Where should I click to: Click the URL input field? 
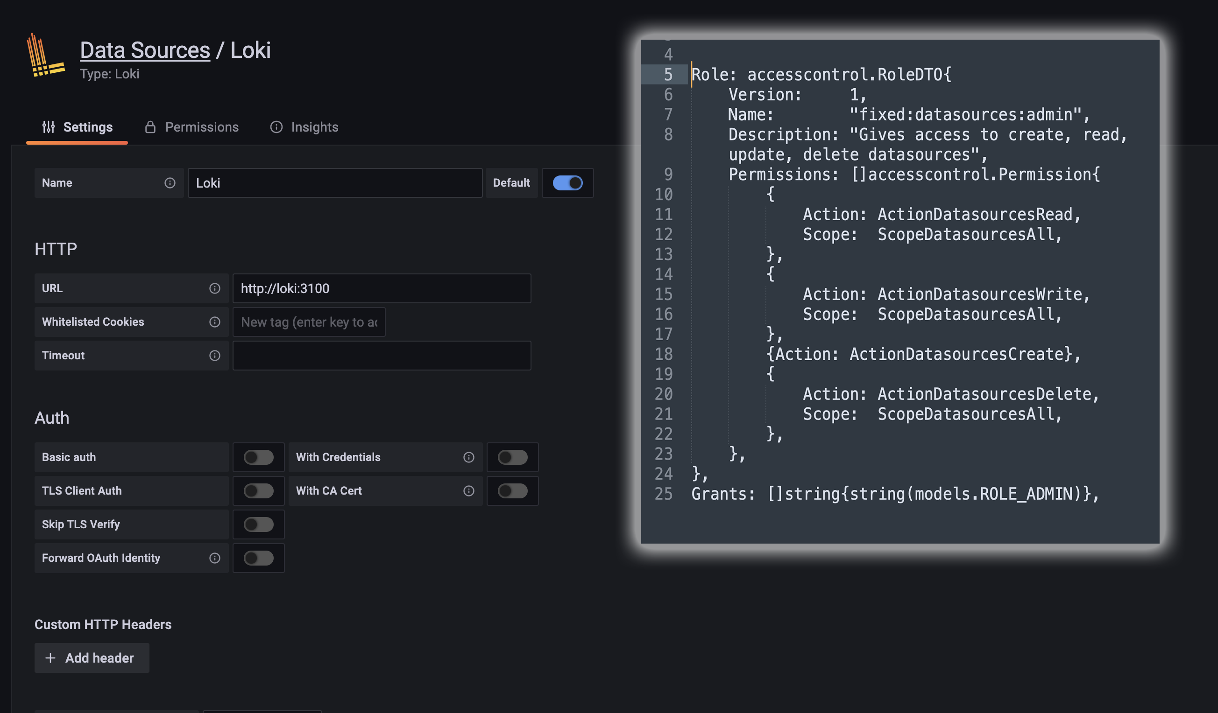pos(382,288)
